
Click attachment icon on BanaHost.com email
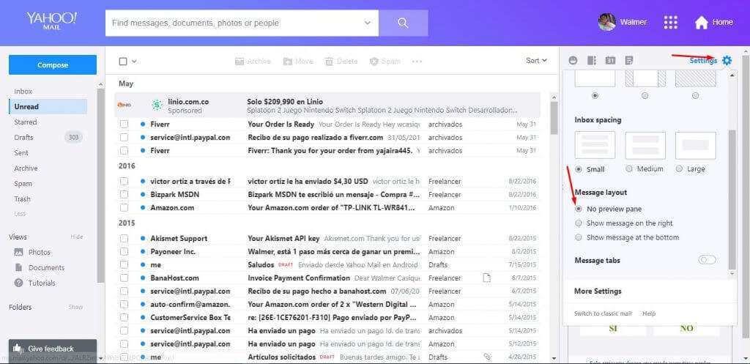coord(486,278)
